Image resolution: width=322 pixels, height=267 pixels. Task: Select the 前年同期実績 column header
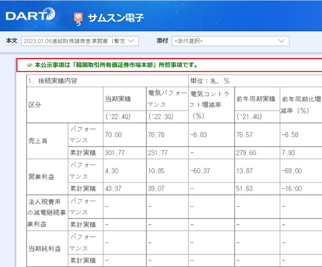coord(257,99)
